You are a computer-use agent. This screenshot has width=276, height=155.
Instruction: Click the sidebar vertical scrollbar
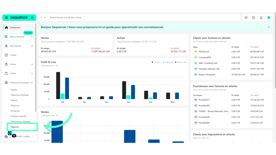(35, 68)
